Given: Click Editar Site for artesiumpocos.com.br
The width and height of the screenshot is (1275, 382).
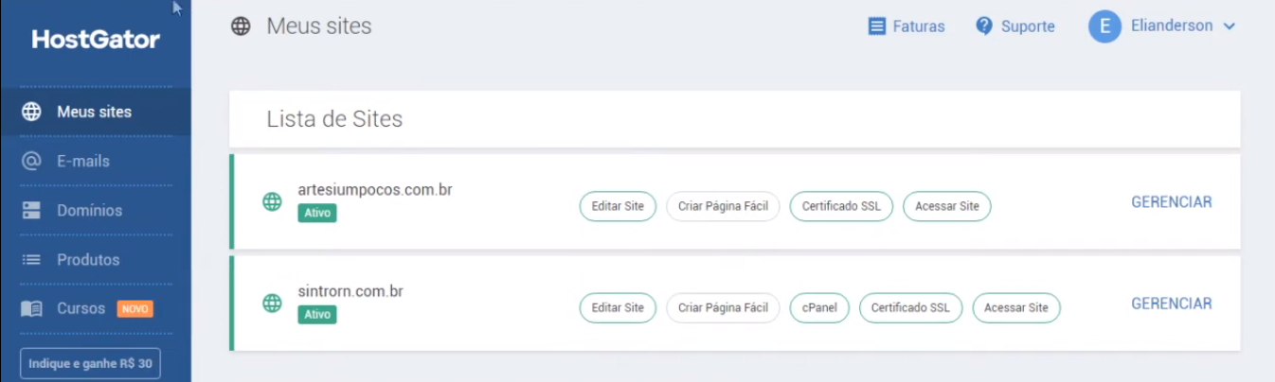Looking at the screenshot, I should coord(618,206).
